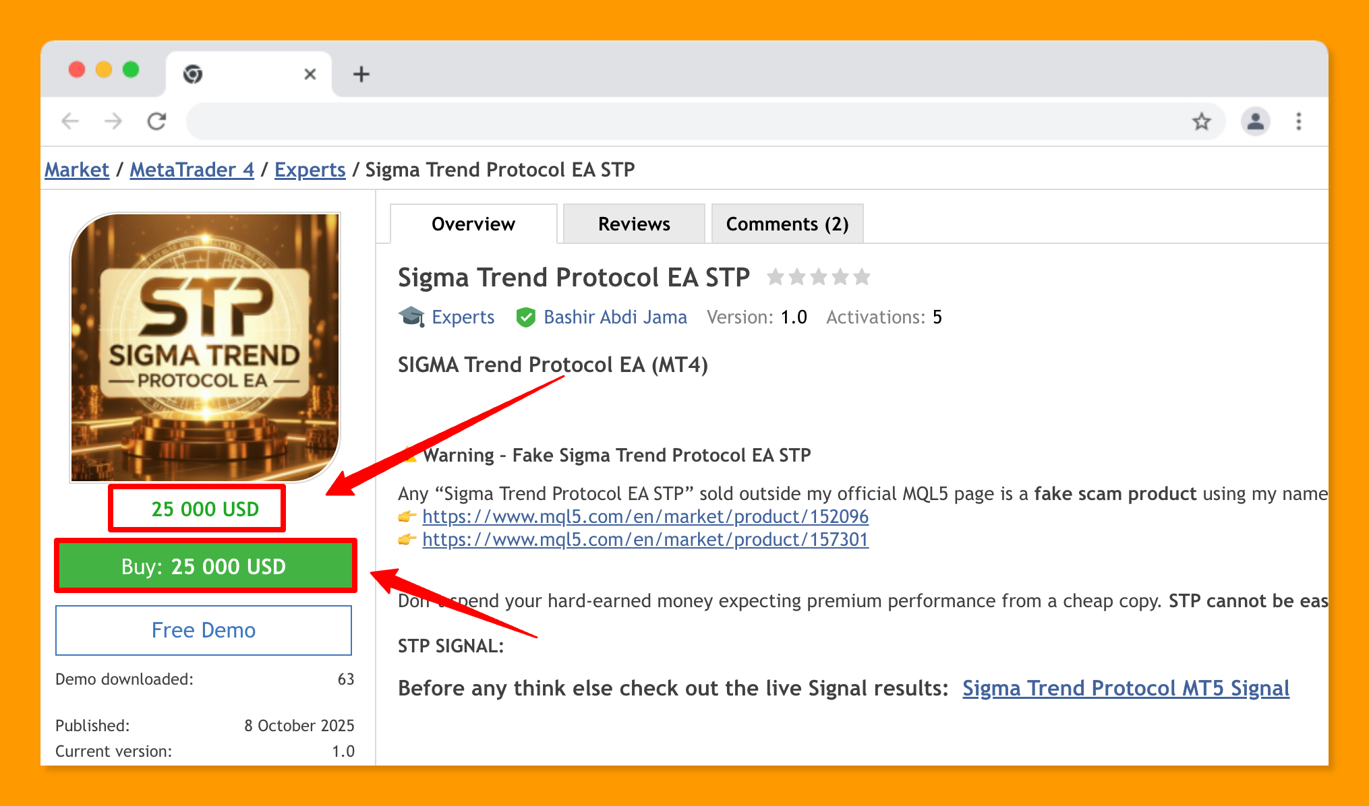Bookmark page with the star icon
This screenshot has width=1369, height=806.
pyautogui.click(x=1201, y=122)
